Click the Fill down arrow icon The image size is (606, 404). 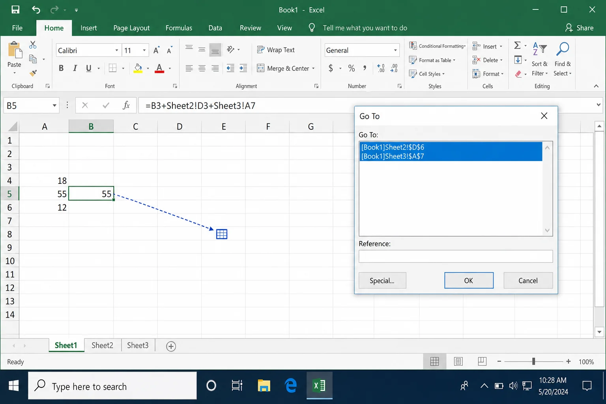[x=518, y=60]
